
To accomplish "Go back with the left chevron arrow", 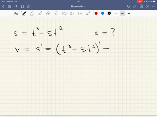I will (x=3, y=6).
